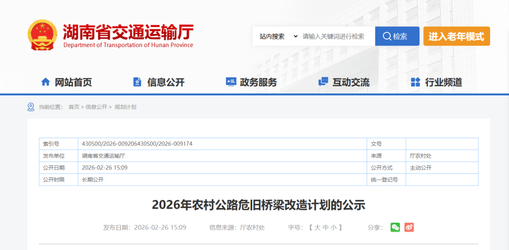509x250 pixels.
Task: Share the article via Weibo icon
Action: [409, 227]
